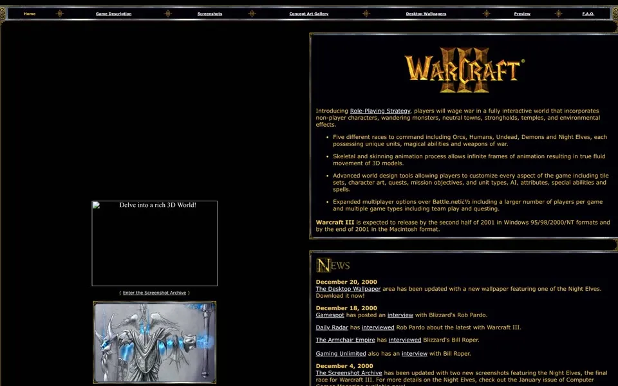
Task: Visit the Daily Radar link
Action: coord(332,327)
